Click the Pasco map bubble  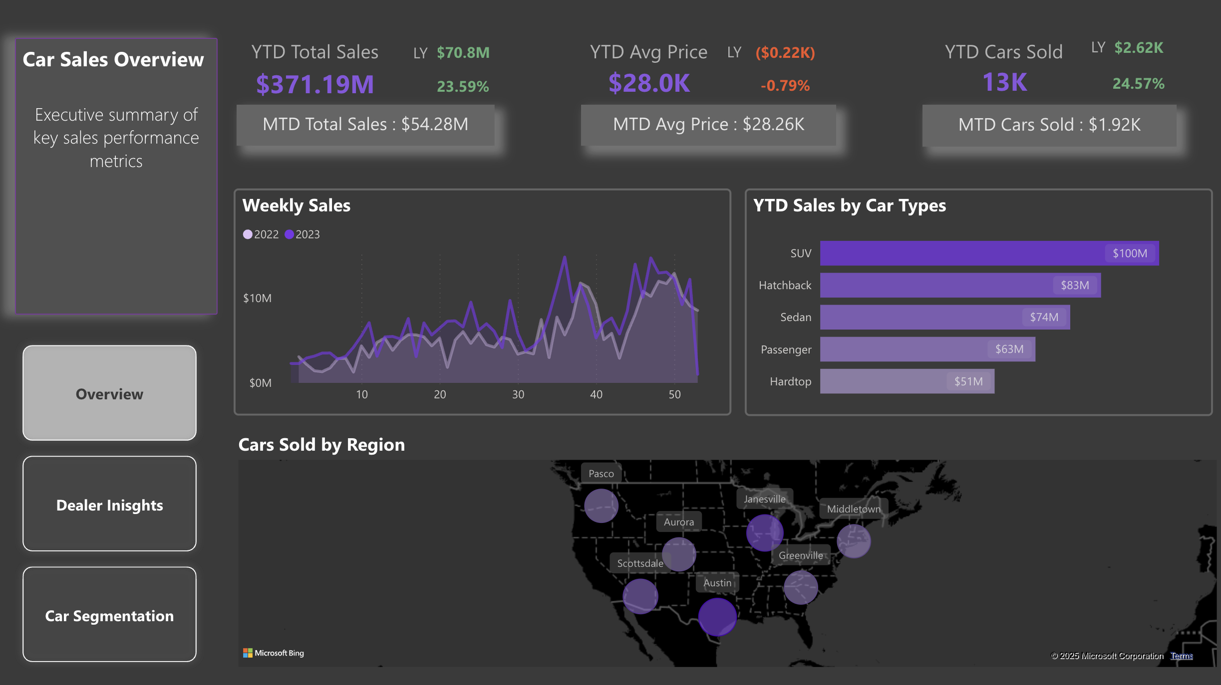[601, 505]
